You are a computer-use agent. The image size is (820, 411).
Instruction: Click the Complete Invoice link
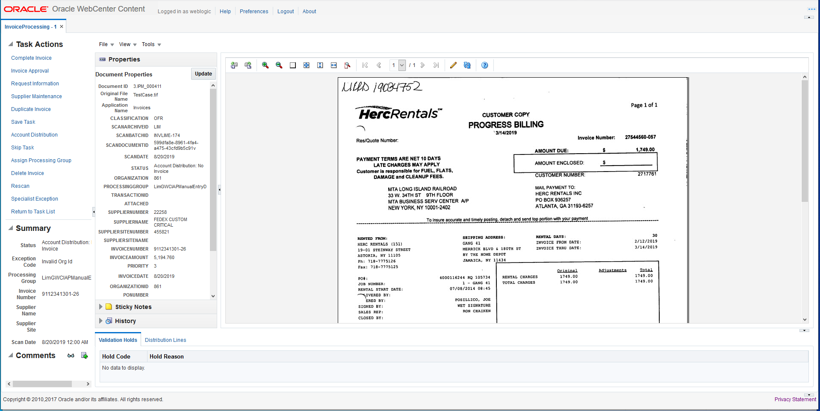31,58
